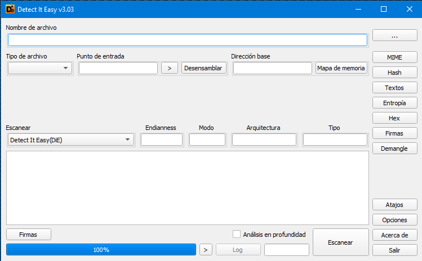Open the Textos viewer
The image size is (422, 261).
395,88
